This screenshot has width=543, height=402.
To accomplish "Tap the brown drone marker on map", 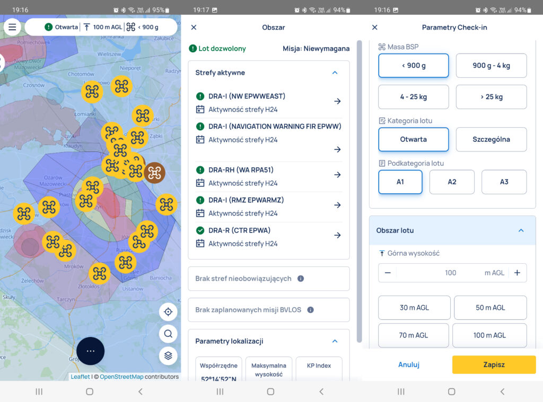I will pos(154,172).
